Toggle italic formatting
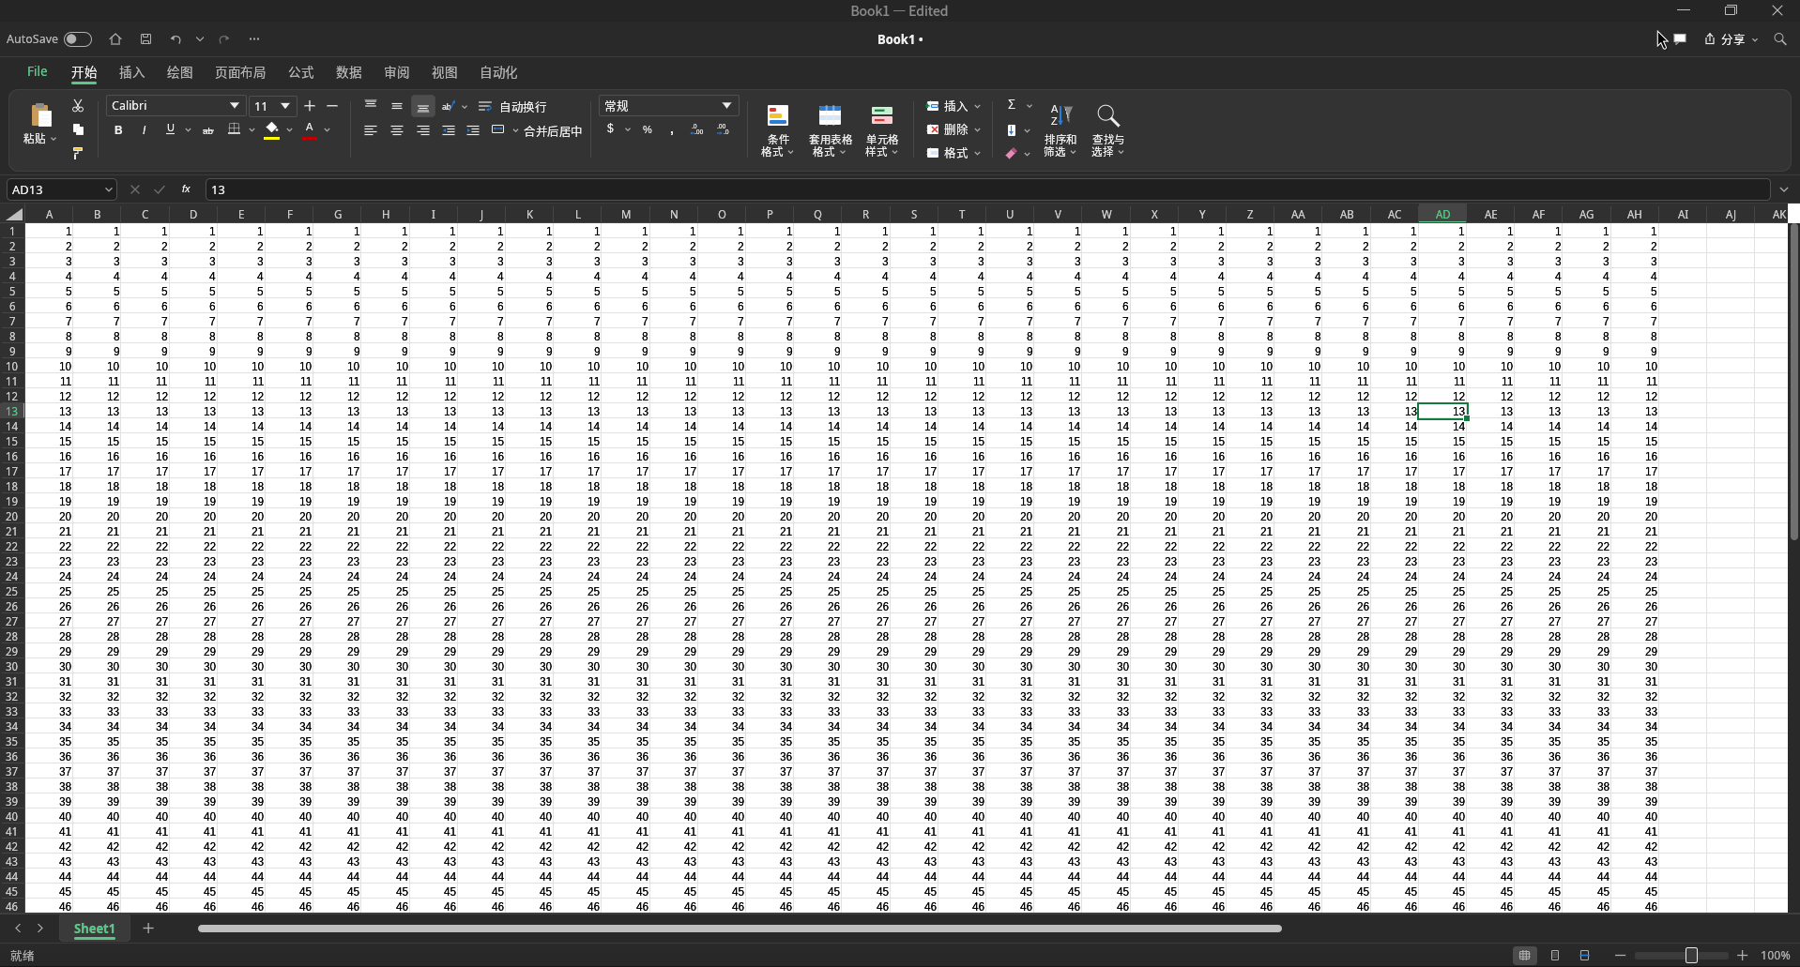 click(x=144, y=130)
